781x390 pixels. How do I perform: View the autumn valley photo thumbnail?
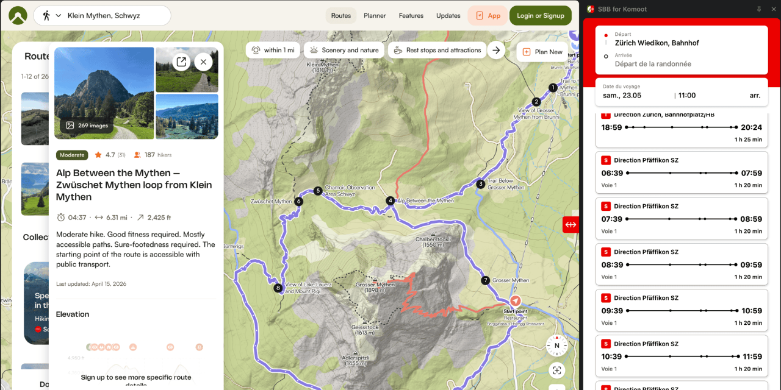click(x=187, y=116)
